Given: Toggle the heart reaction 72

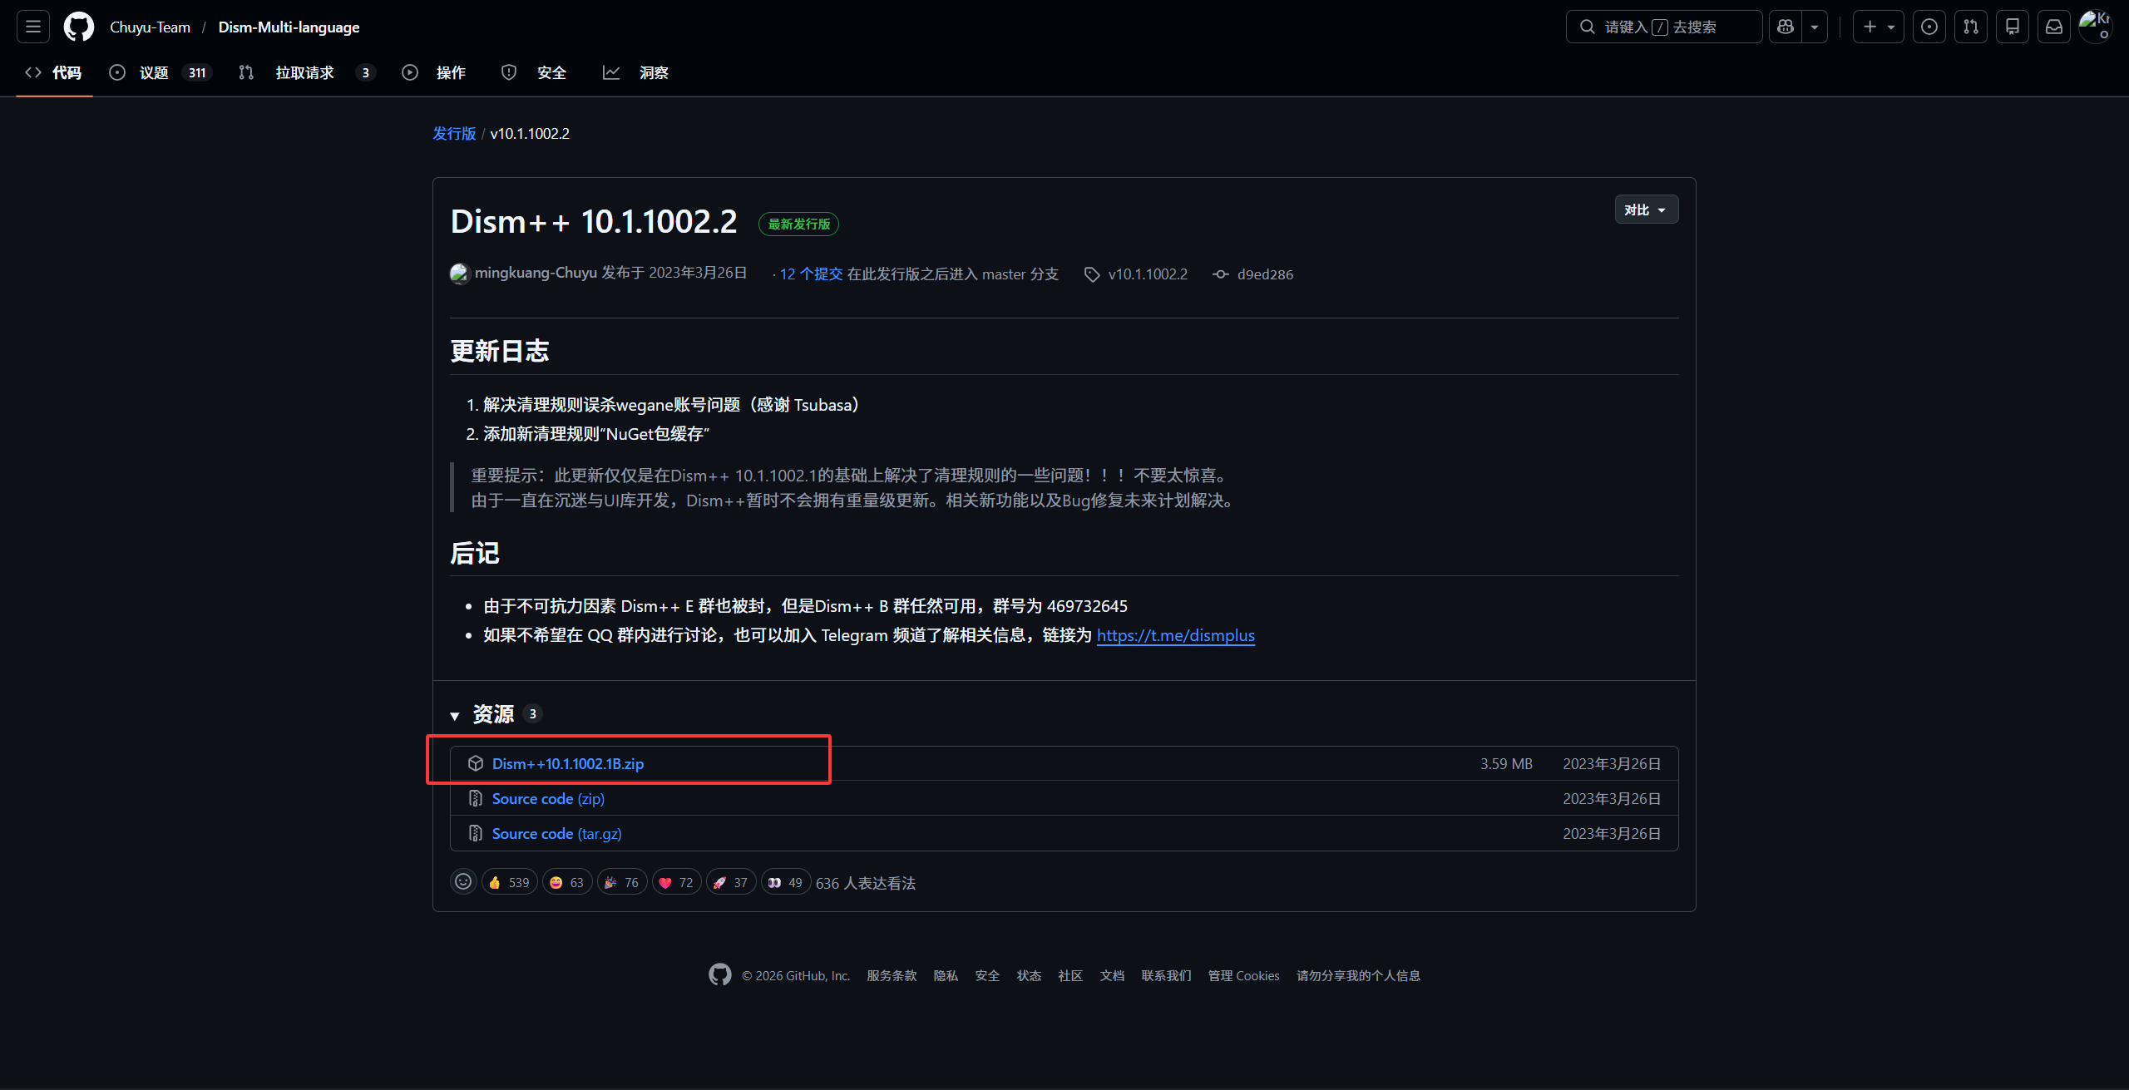Looking at the screenshot, I should point(676,882).
